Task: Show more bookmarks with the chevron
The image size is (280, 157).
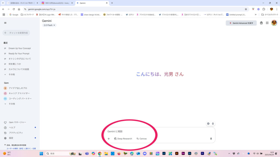Action: (x=256, y=15)
